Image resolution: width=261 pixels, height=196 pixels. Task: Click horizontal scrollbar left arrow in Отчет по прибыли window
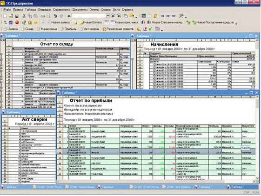coord(58,182)
